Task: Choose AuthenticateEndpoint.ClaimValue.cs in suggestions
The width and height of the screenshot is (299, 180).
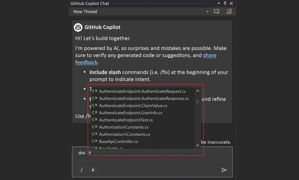Action: pos(133,106)
